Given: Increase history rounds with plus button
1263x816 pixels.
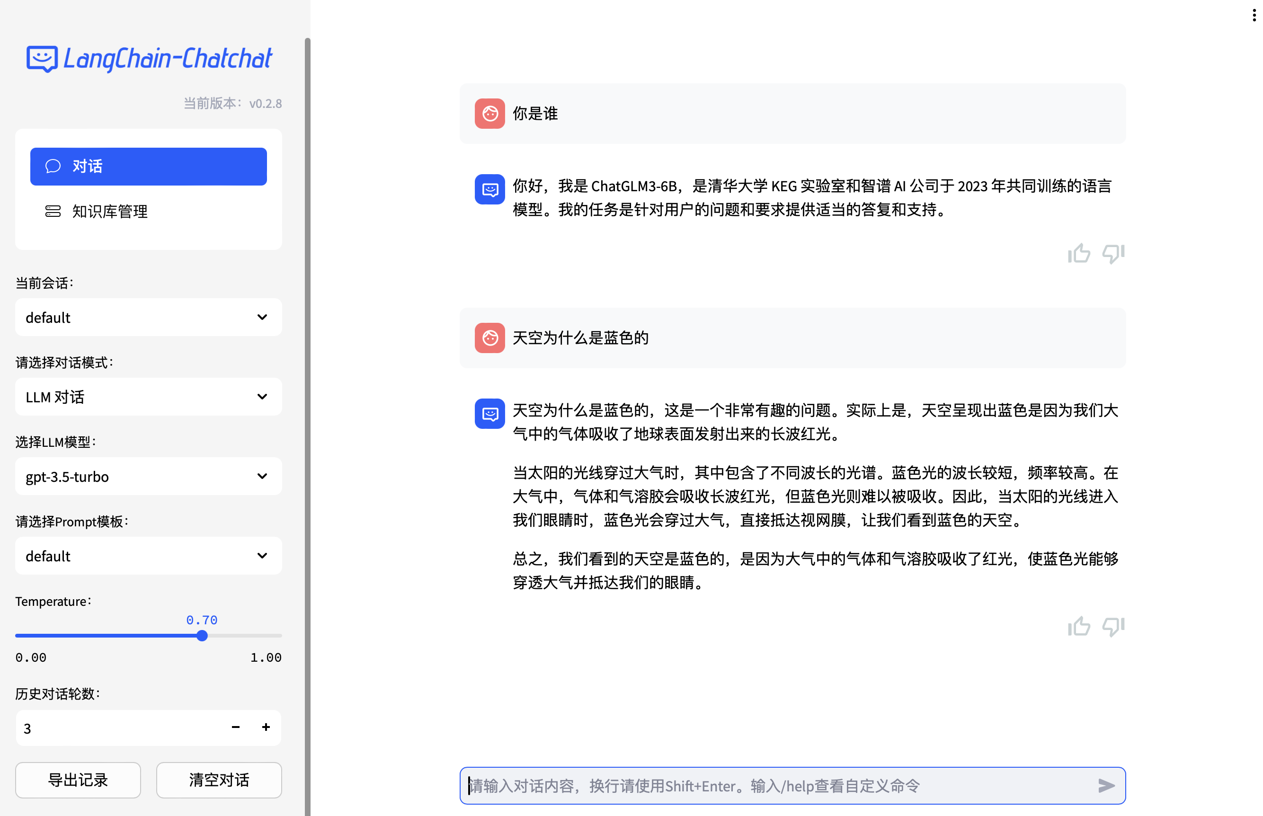Looking at the screenshot, I should (266, 727).
